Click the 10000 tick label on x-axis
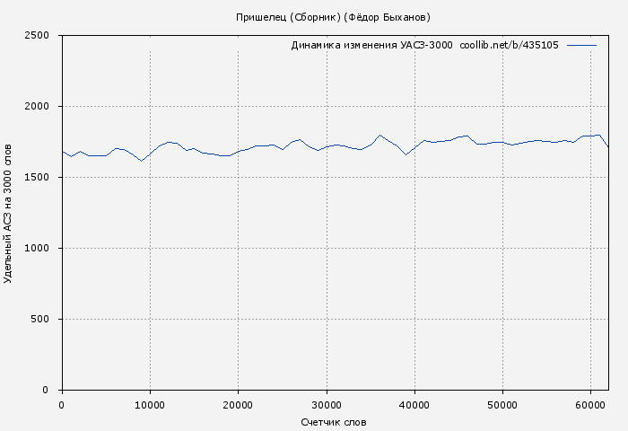Screen dimensions: 628x431 pos(150,404)
